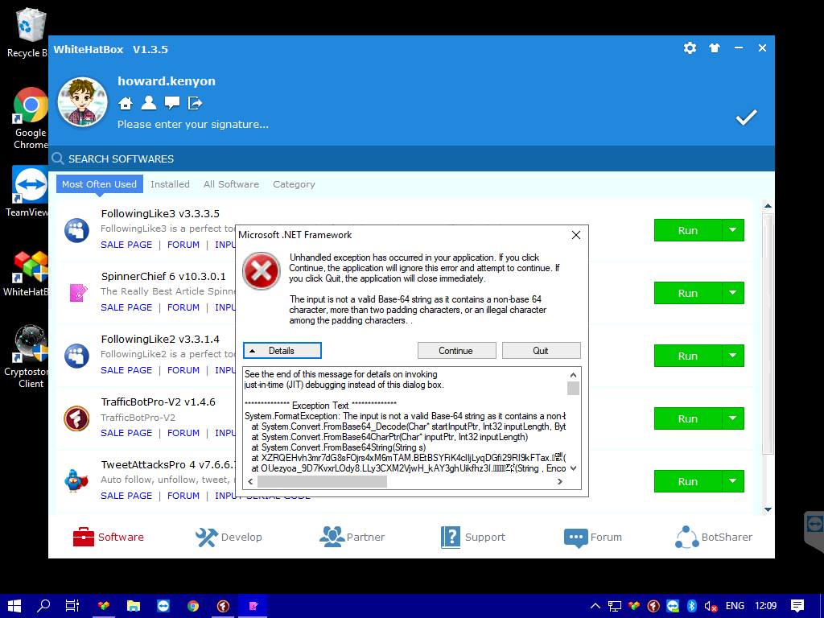Select the All Software tab
The height and width of the screenshot is (618, 824).
coord(231,184)
